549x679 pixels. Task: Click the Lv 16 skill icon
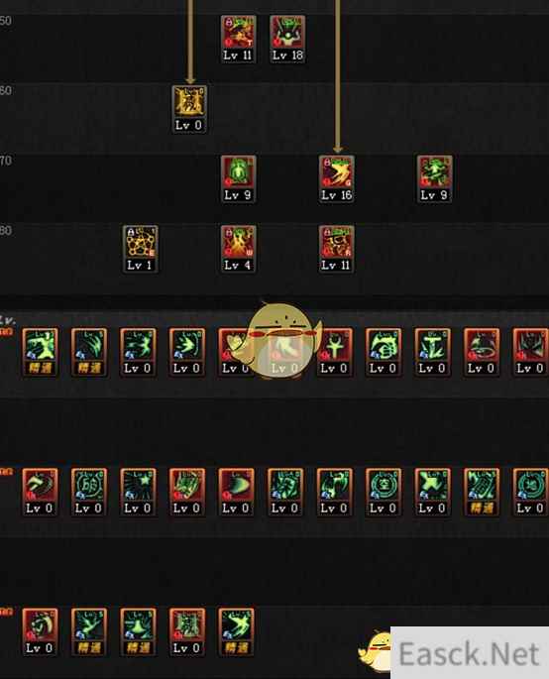(x=336, y=179)
